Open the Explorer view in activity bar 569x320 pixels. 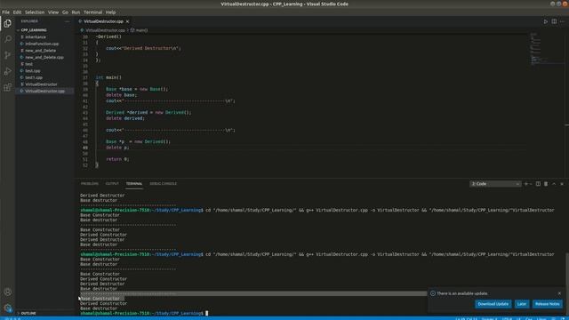tap(8, 24)
